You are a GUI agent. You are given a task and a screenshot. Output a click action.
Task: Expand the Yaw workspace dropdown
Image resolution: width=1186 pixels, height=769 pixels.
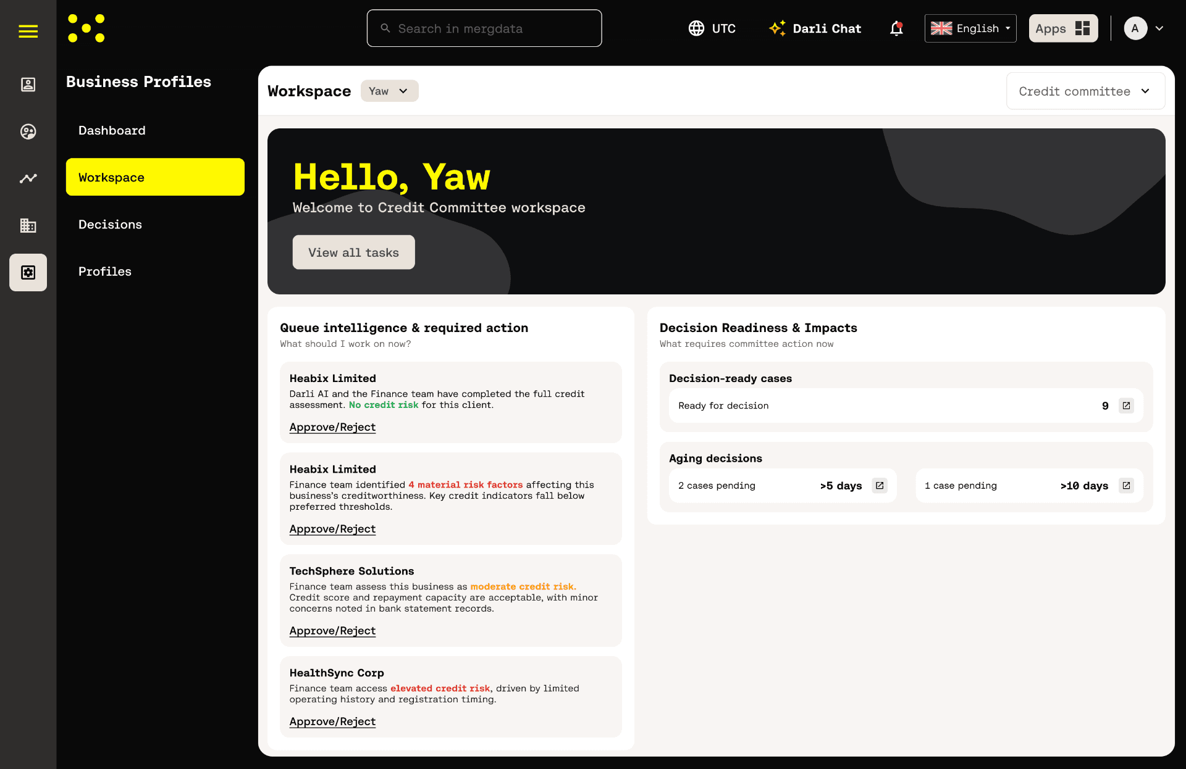[389, 91]
